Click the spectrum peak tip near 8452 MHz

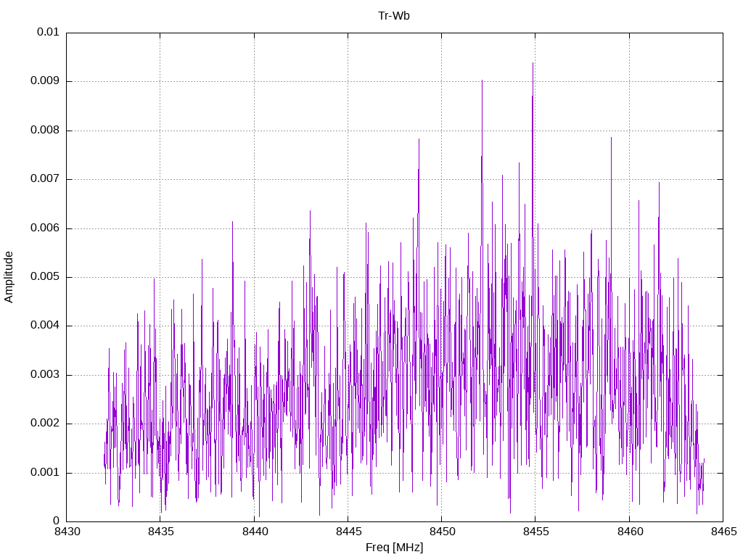point(482,81)
